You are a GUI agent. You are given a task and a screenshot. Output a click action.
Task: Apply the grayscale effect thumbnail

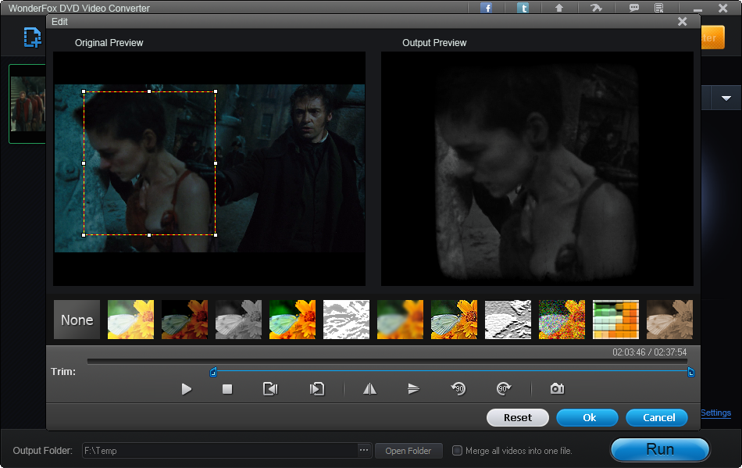[238, 320]
